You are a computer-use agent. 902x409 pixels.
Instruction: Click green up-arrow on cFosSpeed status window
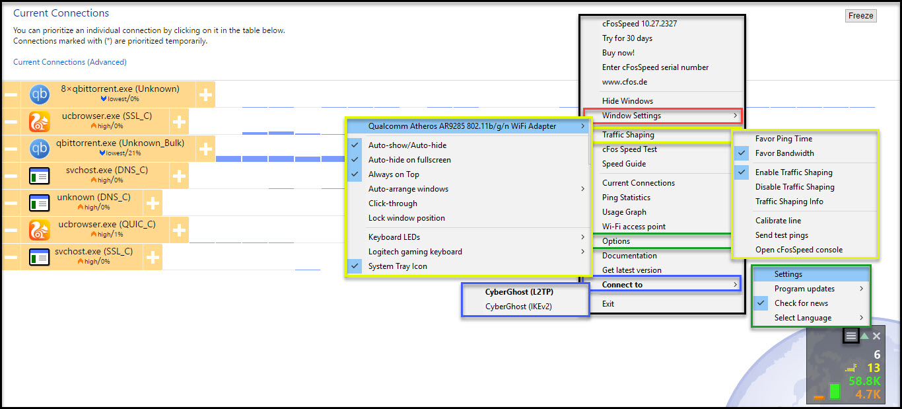coord(864,336)
